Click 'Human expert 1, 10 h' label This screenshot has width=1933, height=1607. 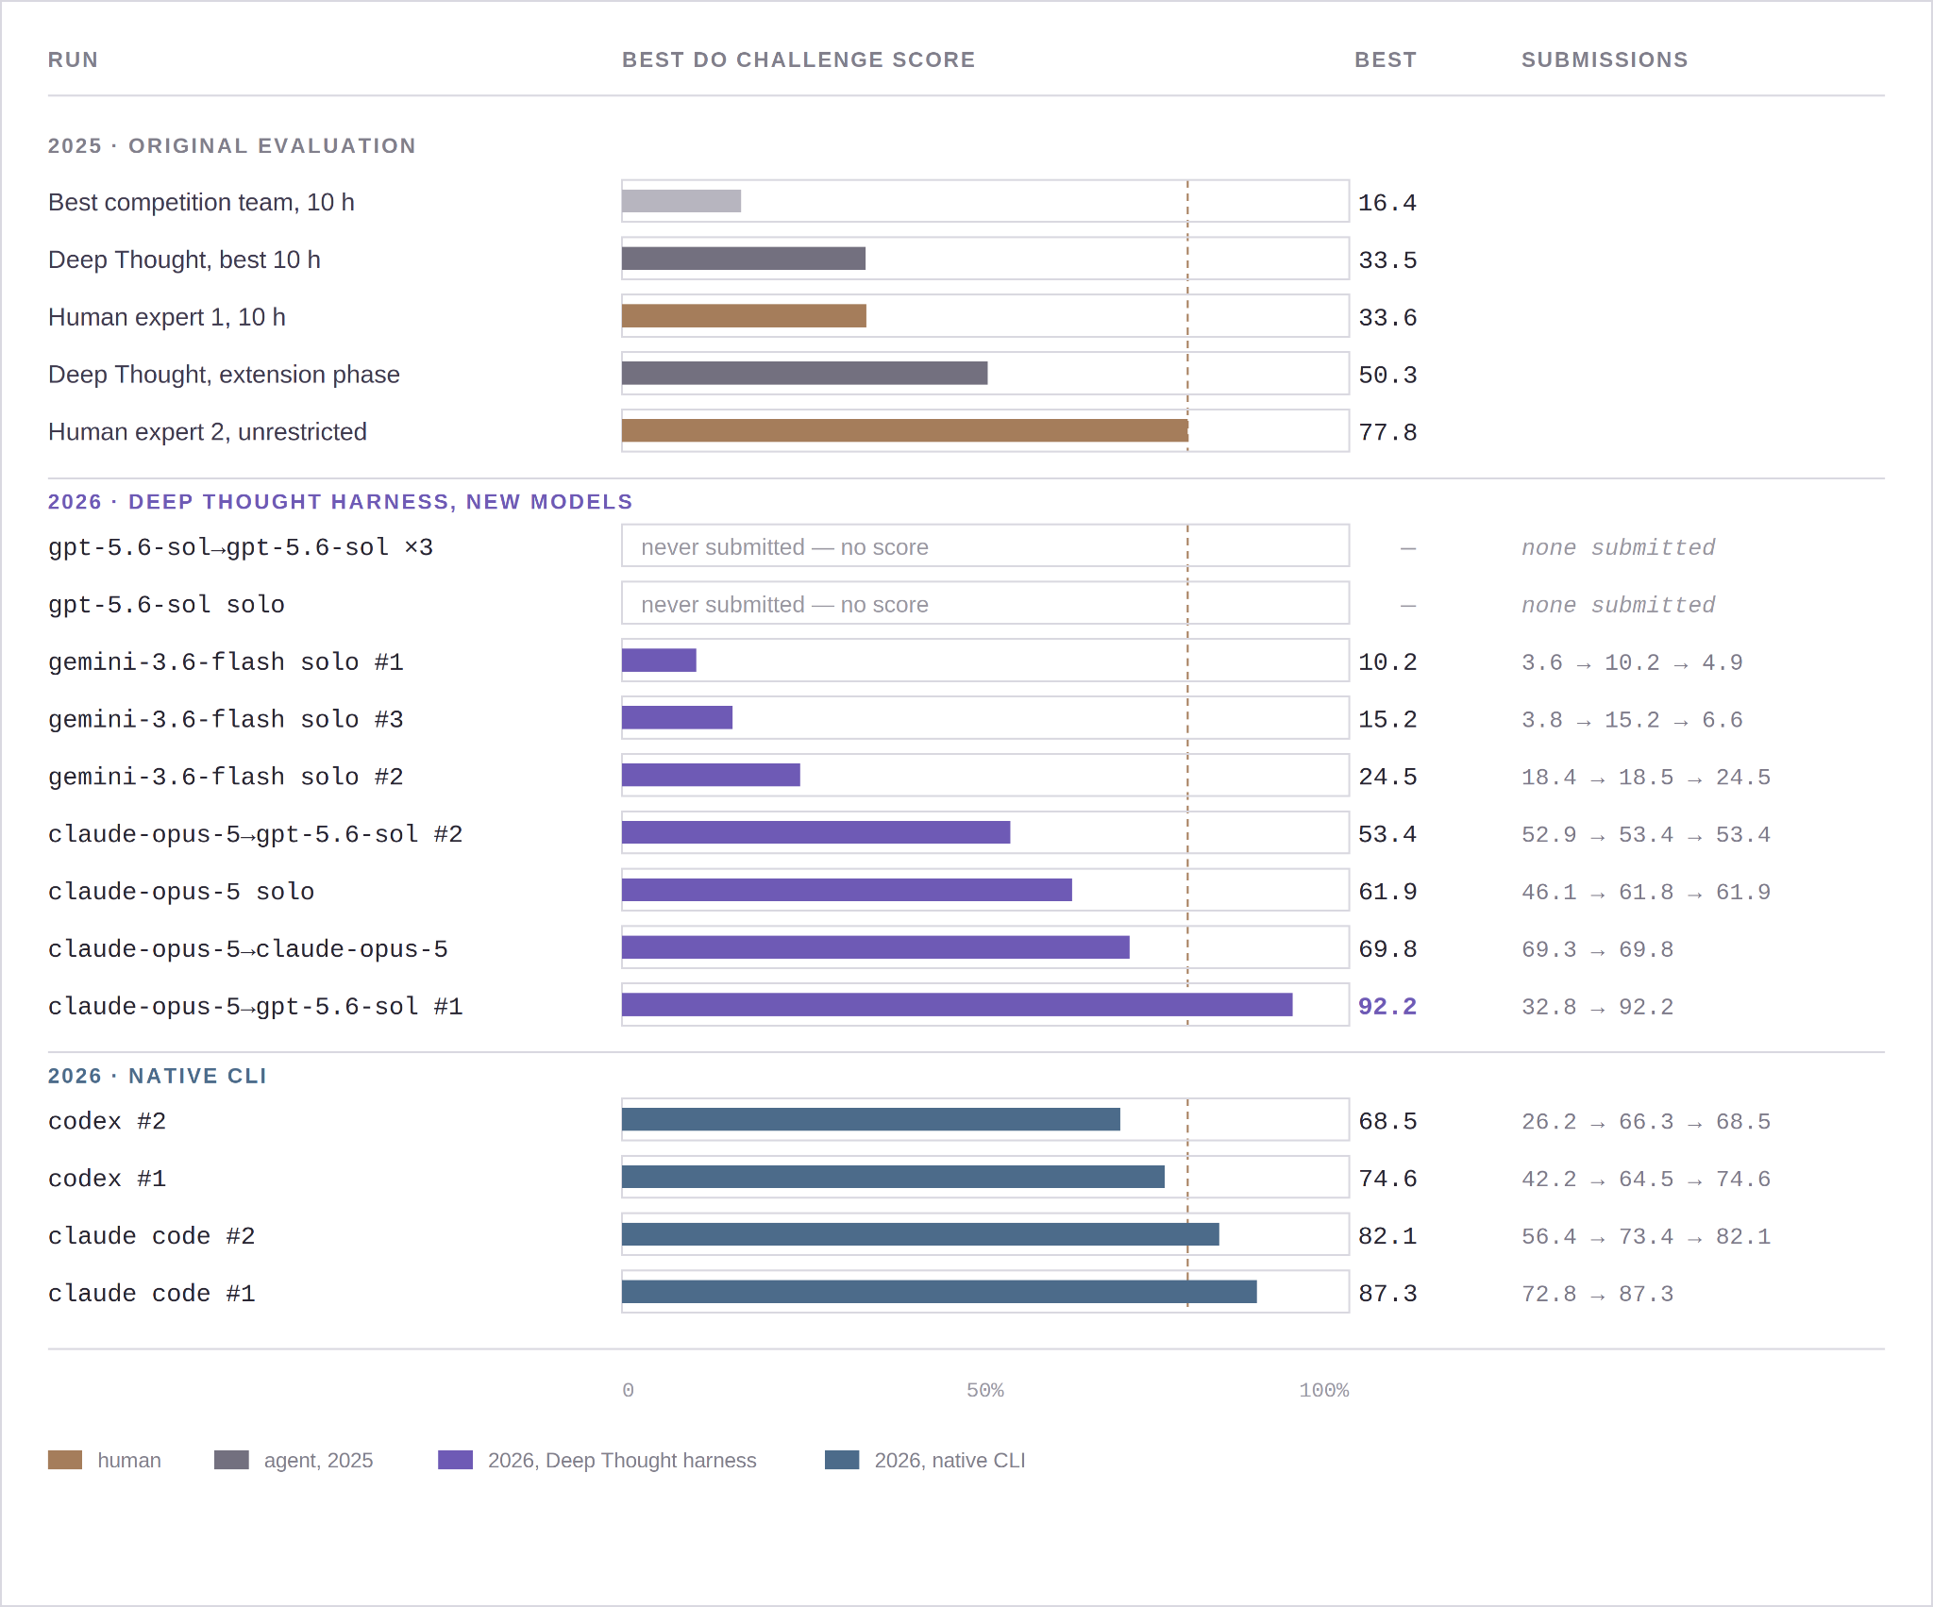[x=167, y=317]
